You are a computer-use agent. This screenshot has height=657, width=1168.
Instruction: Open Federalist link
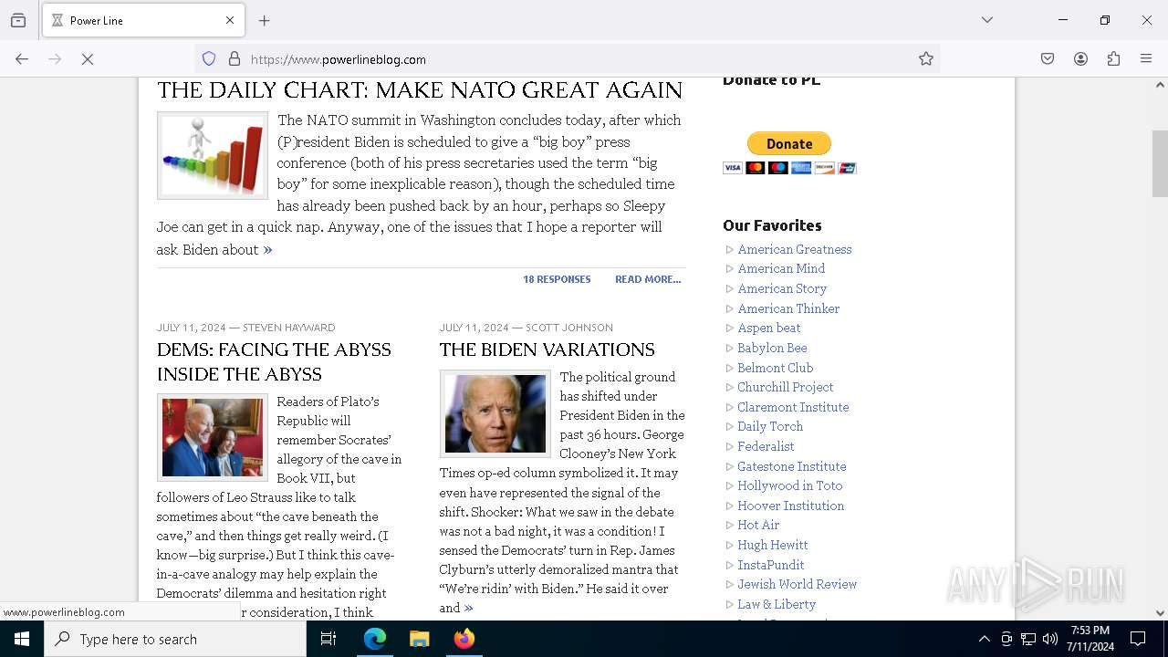(766, 446)
